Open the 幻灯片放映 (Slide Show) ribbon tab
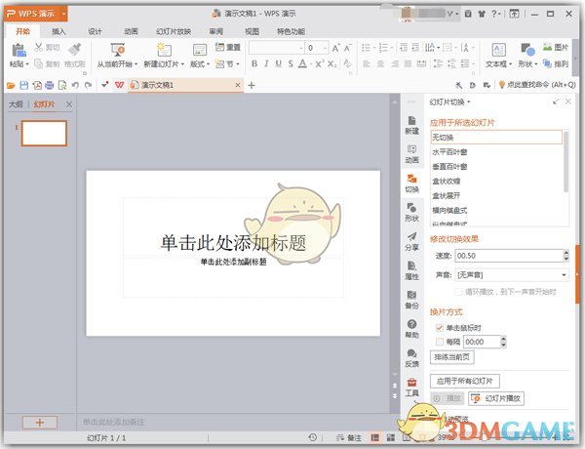 (x=175, y=31)
